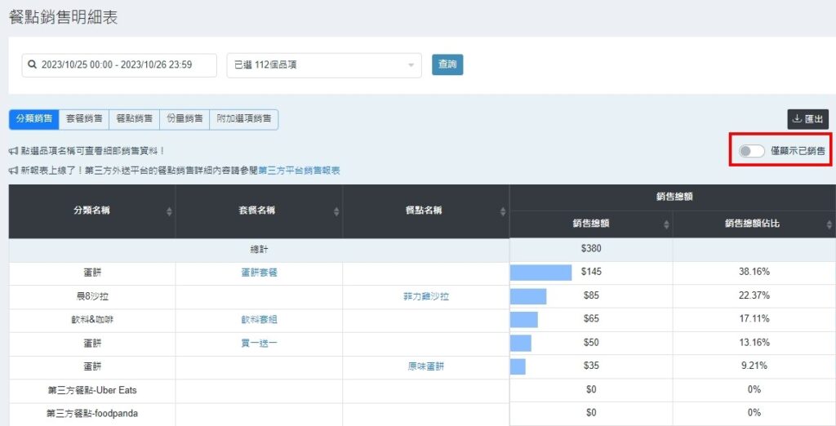
Task: Sort by 分類名稱 column sort arrows
Action: pyautogui.click(x=169, y=211)
